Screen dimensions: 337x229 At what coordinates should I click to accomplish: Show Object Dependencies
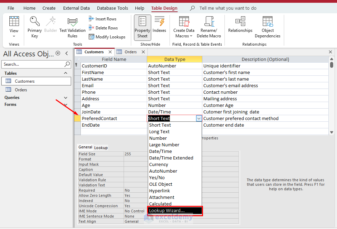pos(268,27)
